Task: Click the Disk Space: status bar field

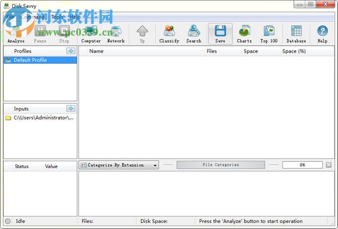Action: tap(166, 221)
